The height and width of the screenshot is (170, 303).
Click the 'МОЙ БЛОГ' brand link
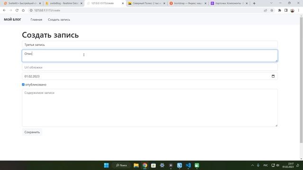(13, 19)
